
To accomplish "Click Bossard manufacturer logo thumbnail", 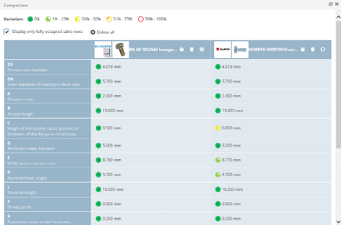I will coord(103,50).
